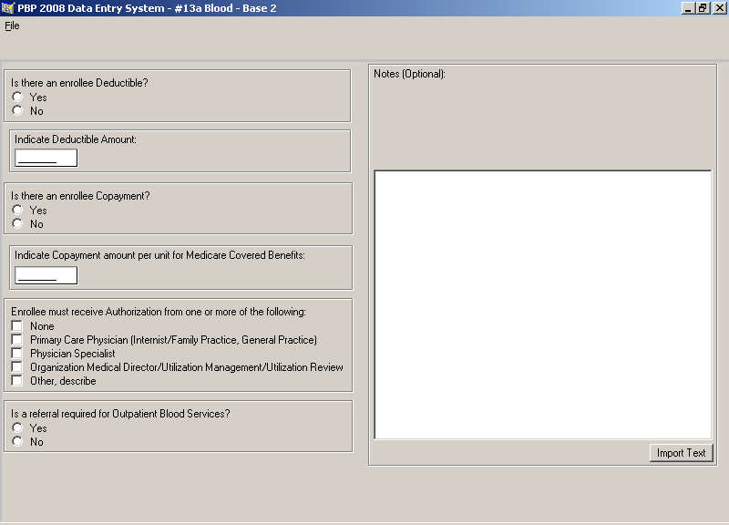
Task: Close the PBP Data Entry window
Action: click(x=719, y=8)
